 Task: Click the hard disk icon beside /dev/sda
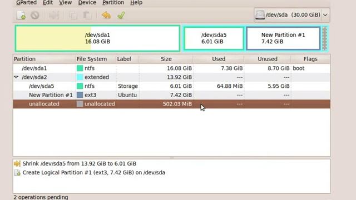(x=260, y=15)
